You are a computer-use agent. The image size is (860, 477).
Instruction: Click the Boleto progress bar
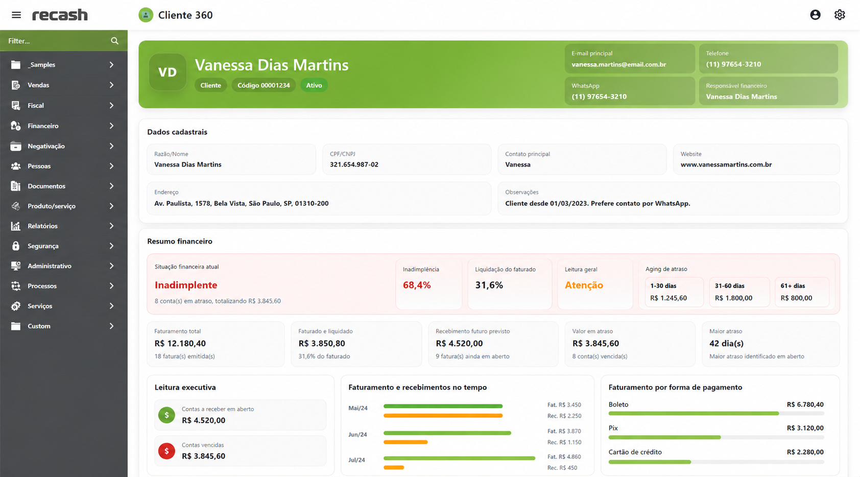(716, 413)
